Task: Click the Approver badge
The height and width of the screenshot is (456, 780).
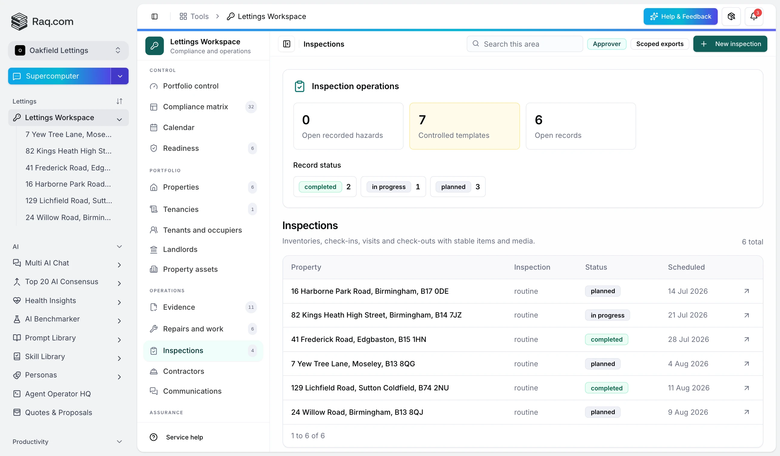Action: [606, 44]
